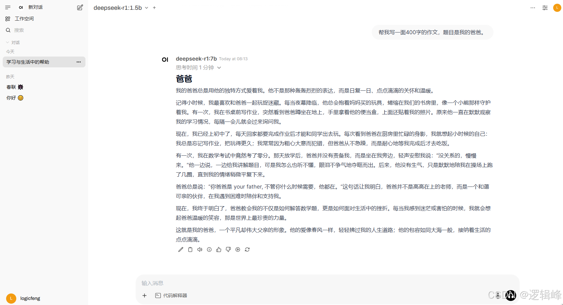Toggle the 代码解释器 code interpreter
Viewport: 563px width, 305px height.
(x=171, y=296)
